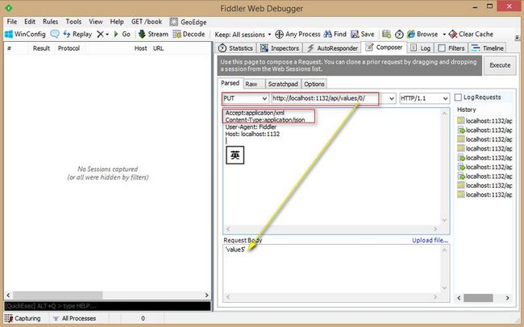Click the GET /book menu item
The height and width of the screenshot is (327, 524).
[x=147, y=22]
